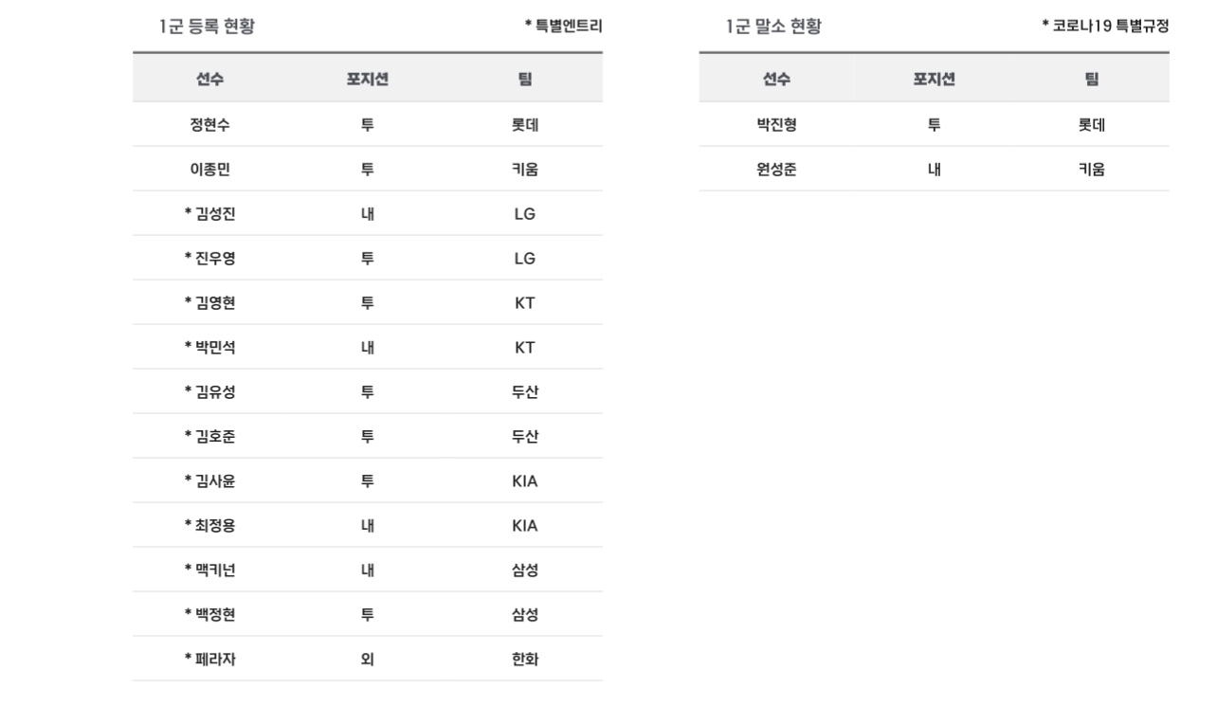
Task: Click deregistered player 박진형
Action: click(776, 124)
